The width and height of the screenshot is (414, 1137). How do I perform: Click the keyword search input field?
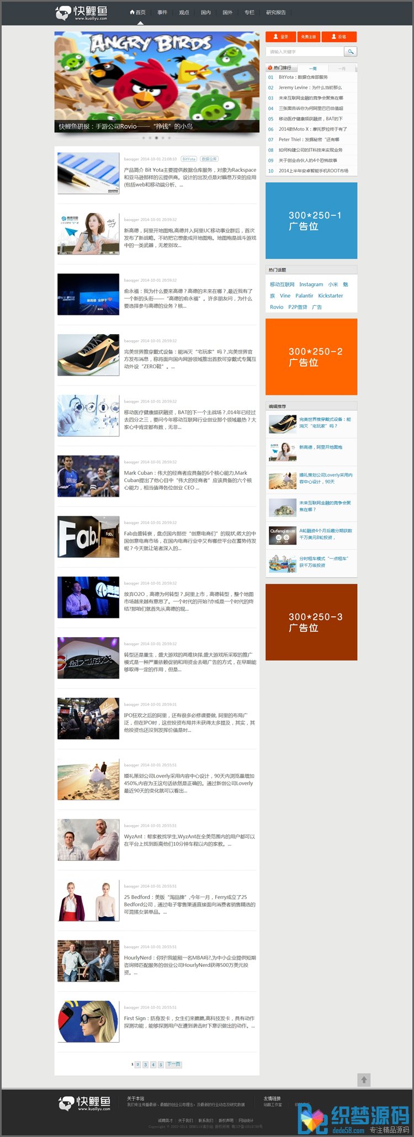(x=305, y=51)
